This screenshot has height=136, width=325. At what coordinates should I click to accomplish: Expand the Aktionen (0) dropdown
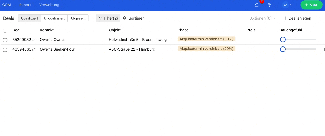pos(263,18)
